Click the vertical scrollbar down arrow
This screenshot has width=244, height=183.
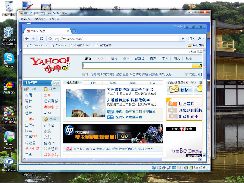pos(204,155)
